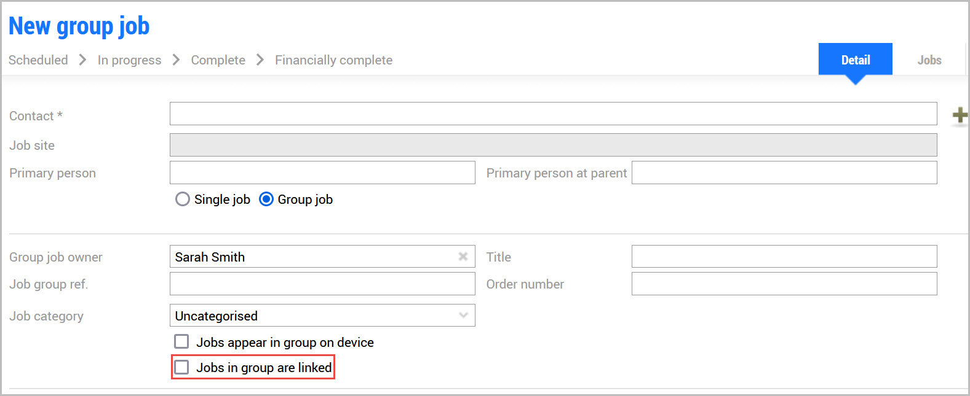Select the Complete status step

pyautogui.click(x=218, y=60)
